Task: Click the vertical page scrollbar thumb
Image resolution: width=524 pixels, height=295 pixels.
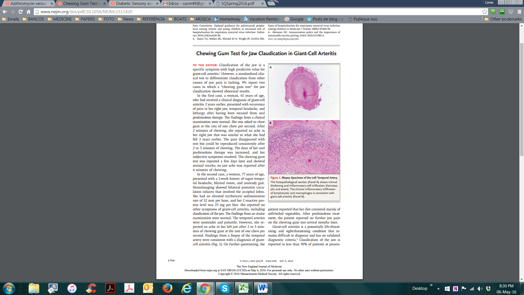Action: [x=522, y=99]
